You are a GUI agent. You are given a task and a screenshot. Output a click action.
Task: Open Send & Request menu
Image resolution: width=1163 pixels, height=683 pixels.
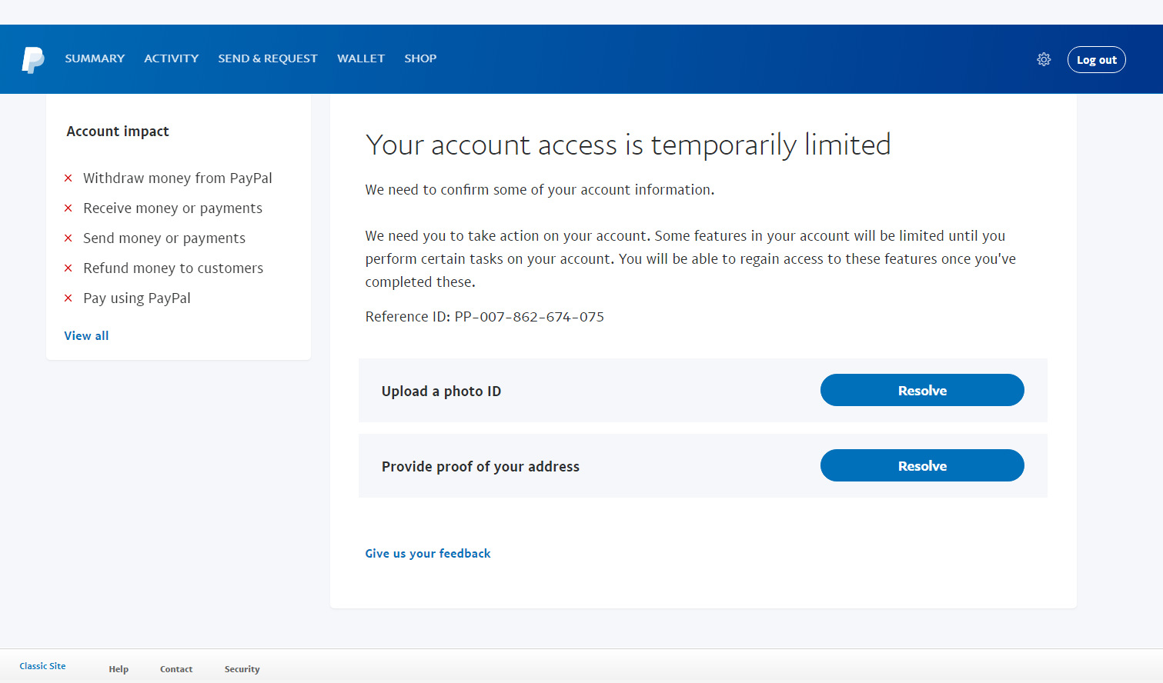click(x=267, y=58)
